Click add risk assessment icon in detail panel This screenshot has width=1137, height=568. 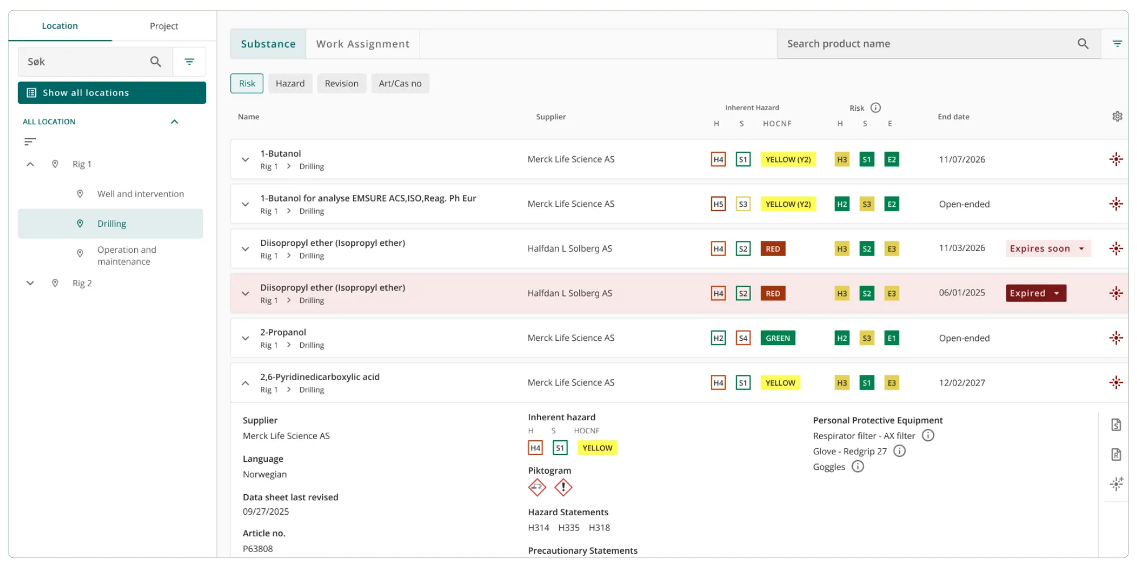click(x=1116, y=484)
